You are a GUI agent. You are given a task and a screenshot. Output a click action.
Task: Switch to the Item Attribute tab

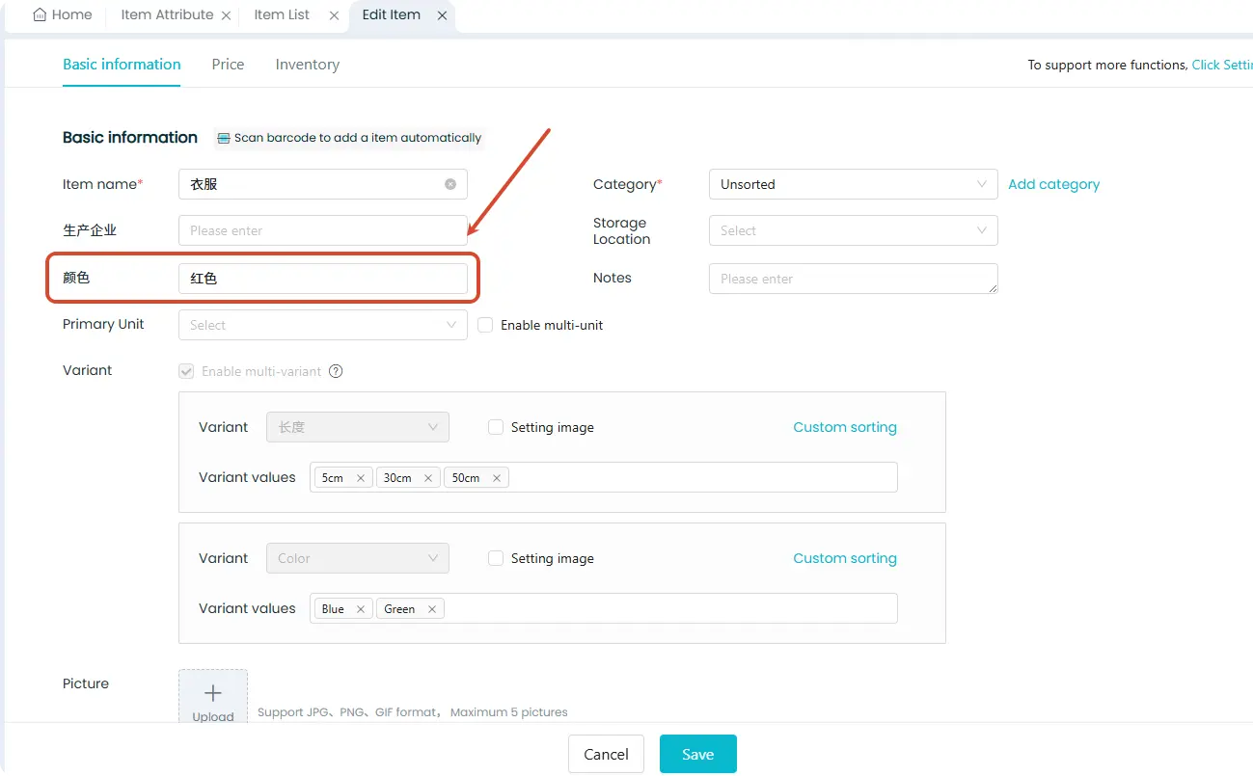point(167,15)
